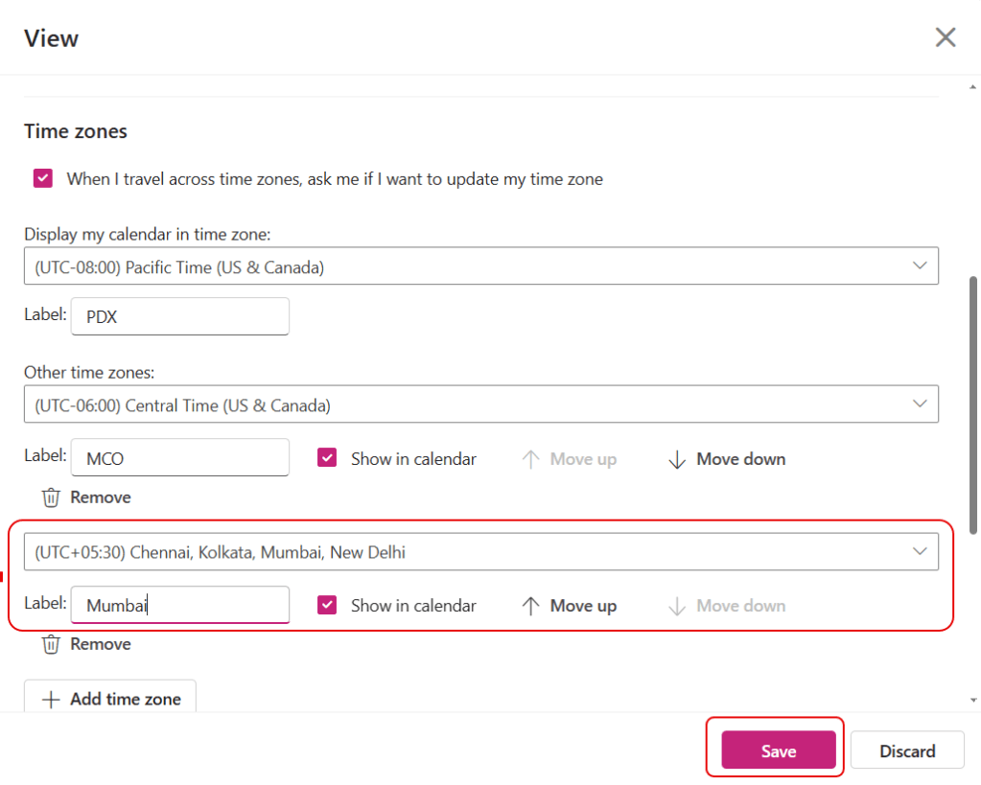
Task: Click the scrollbar down arrow
Action: (x=974, y=701)
